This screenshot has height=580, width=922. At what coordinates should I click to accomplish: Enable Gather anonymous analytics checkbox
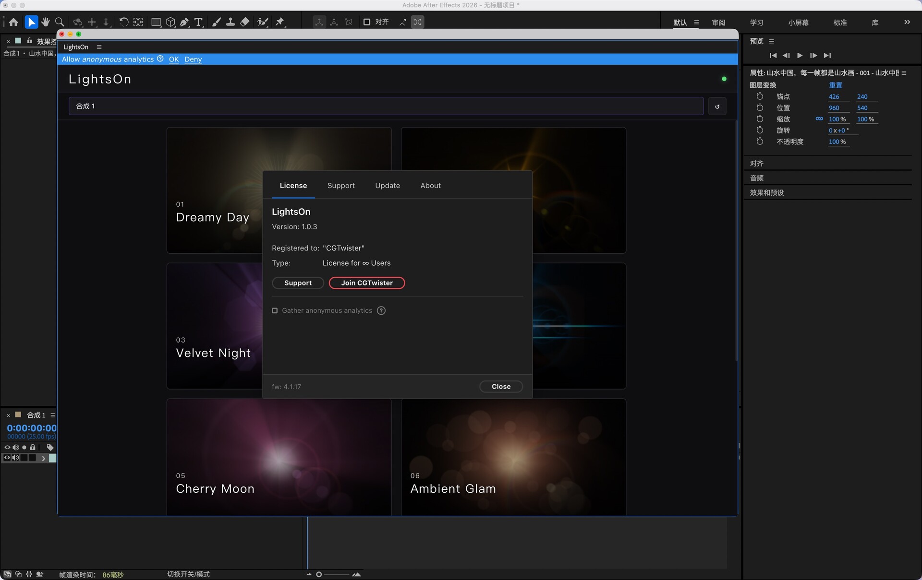[x=275, y=311]
